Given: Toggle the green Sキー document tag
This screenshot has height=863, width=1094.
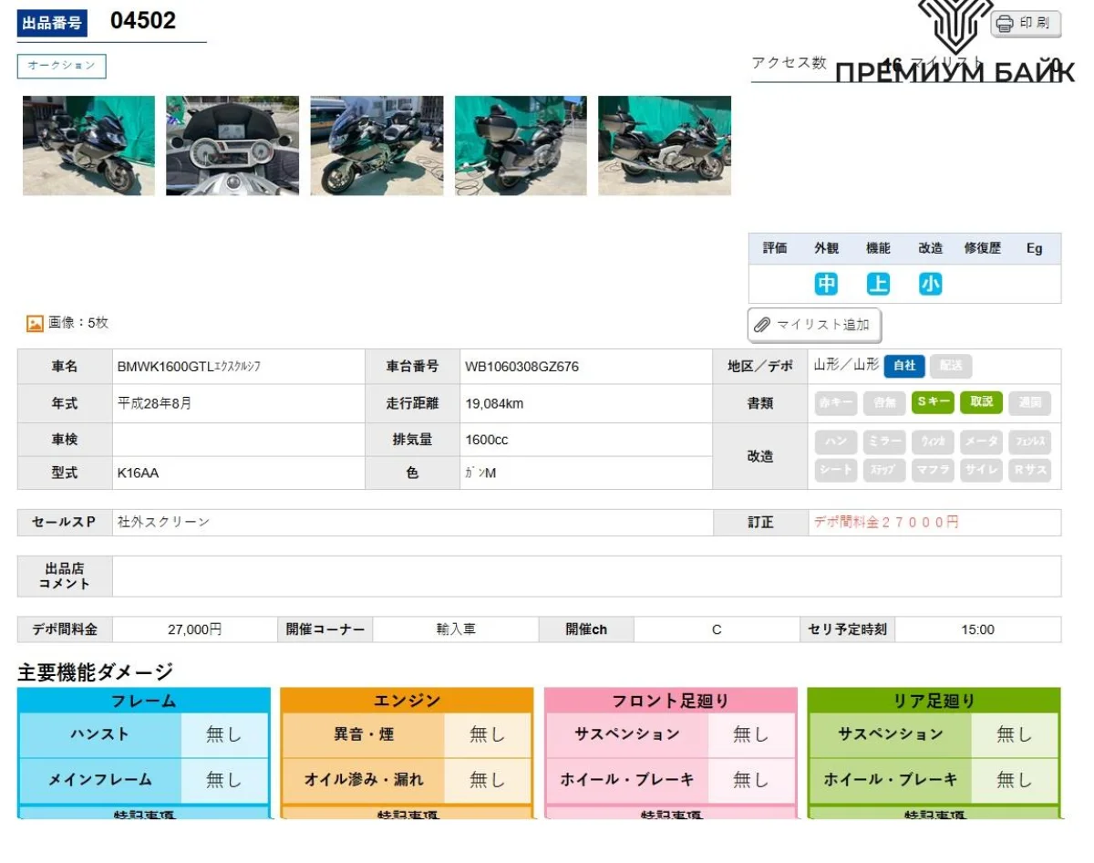Looking at the screenshot, I should tap(933, 402).
